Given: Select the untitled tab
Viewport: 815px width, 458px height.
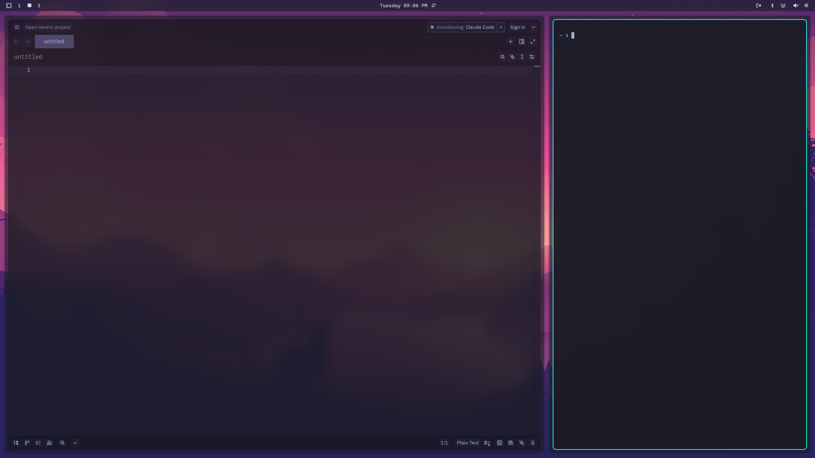Looking at the screenshot, I should point(54,42).
